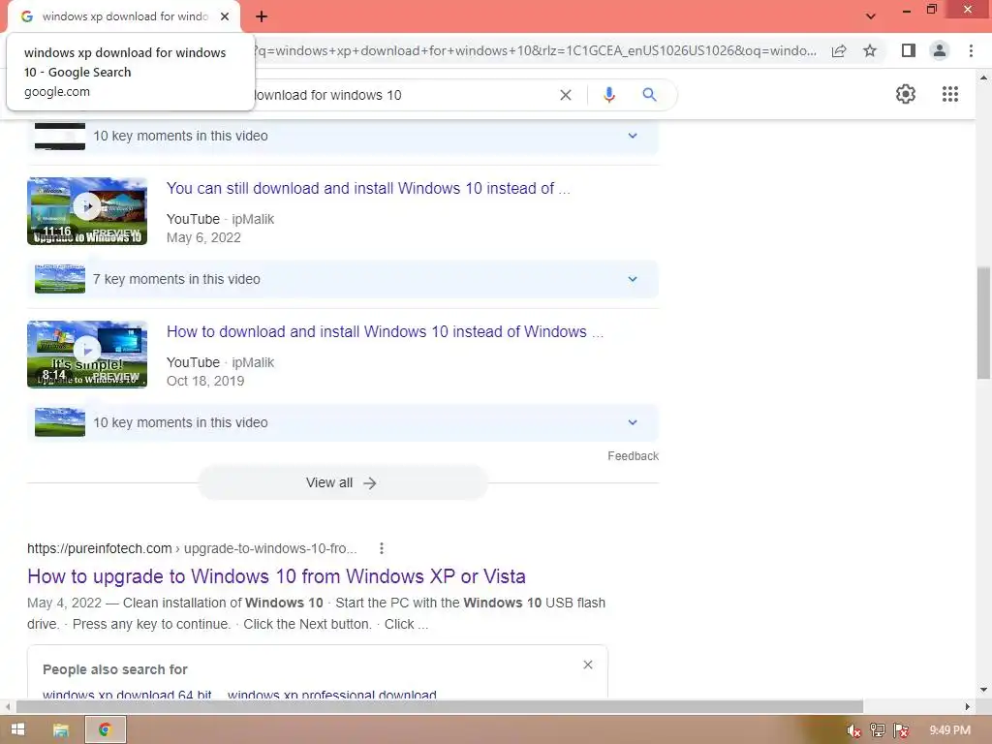
Task: Bookmark this page with the star
Action: pyautogui.click(x=870, y=50)
